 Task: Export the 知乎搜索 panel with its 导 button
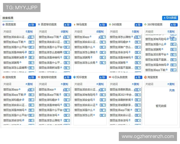103,77
